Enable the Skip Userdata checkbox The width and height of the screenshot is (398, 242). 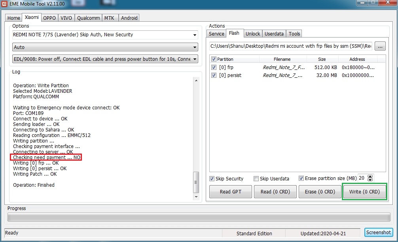click(256, 179)
